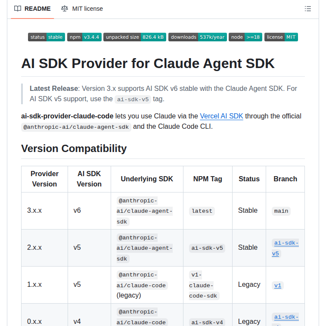Click the Branch column header
Screen dimensions: 326x326
tap(285, 179)
